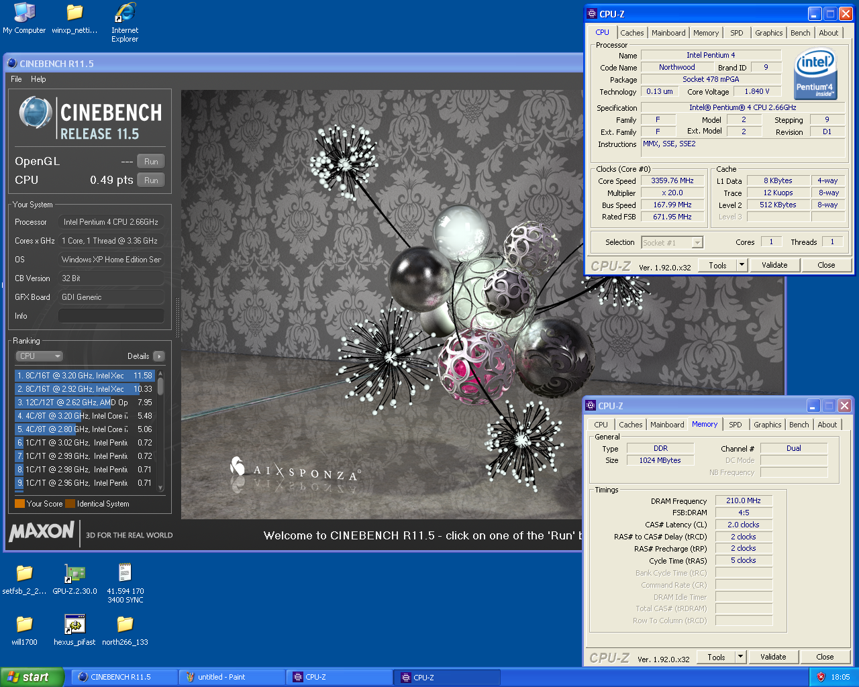Open Cinebench File menu
859x687 pixels.
coord(16,79)
